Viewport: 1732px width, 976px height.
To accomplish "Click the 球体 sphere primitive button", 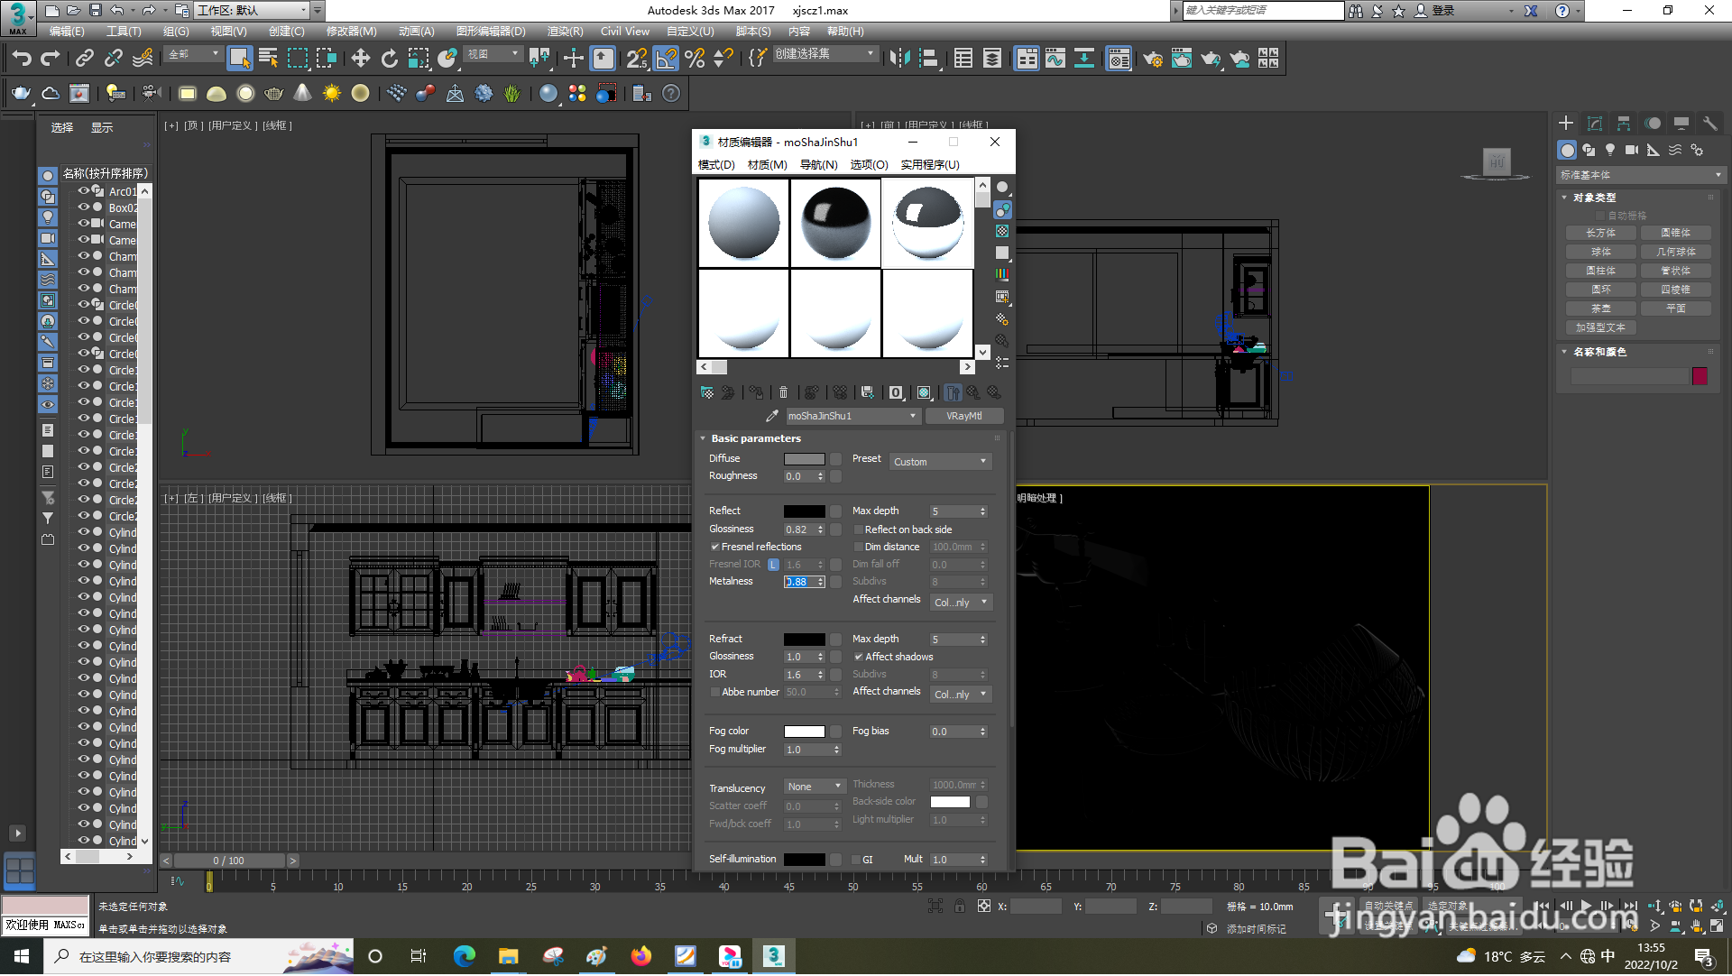I will click(x=1600, y=253).
